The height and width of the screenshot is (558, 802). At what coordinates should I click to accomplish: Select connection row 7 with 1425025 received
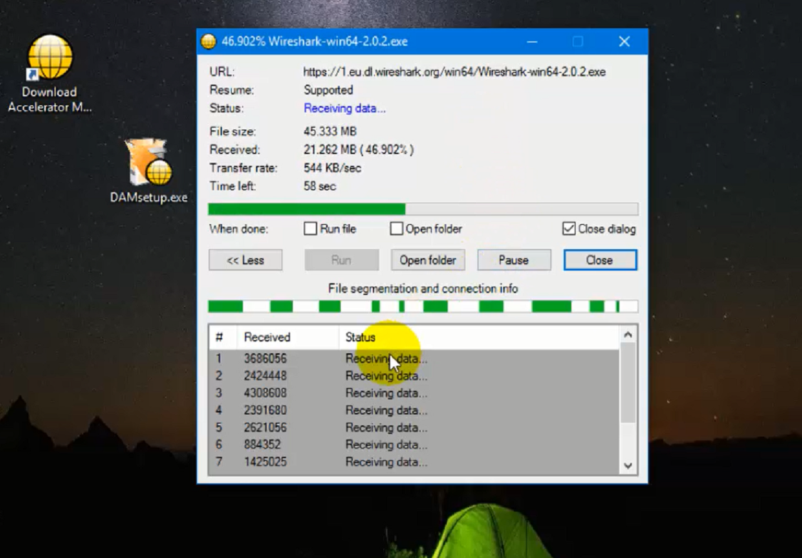tap(414, 462)
